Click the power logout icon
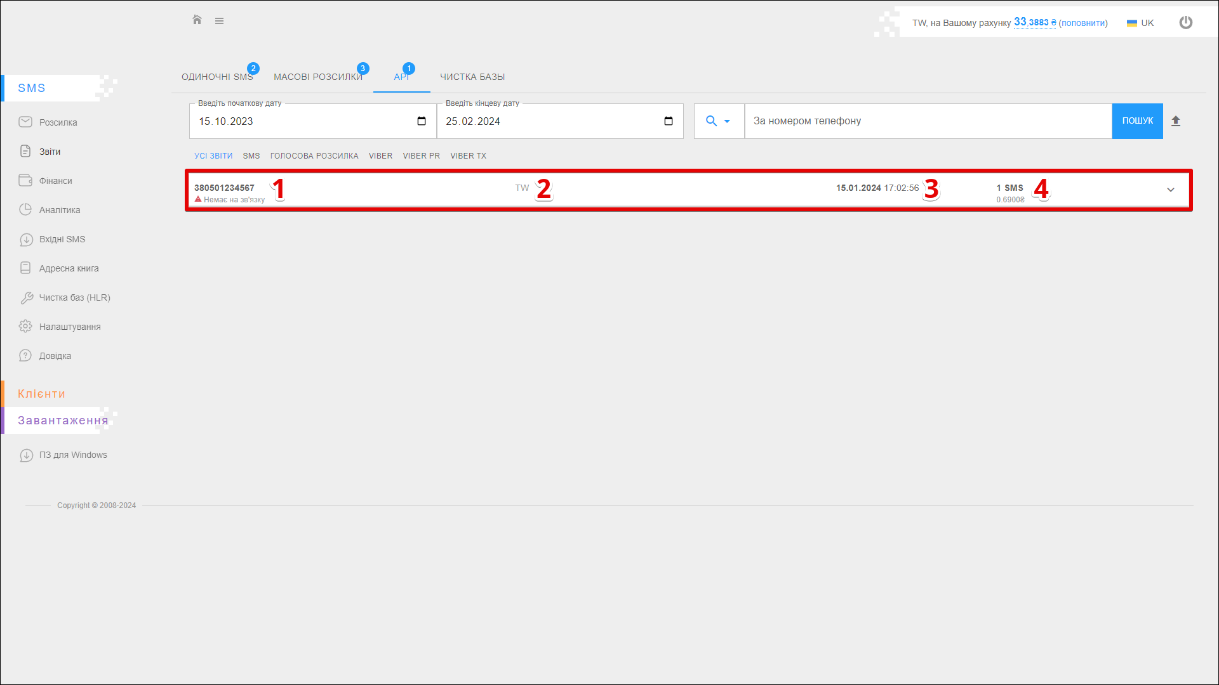The width and height of the screenshot is (1219, 685). click(x=1185, y=23)
